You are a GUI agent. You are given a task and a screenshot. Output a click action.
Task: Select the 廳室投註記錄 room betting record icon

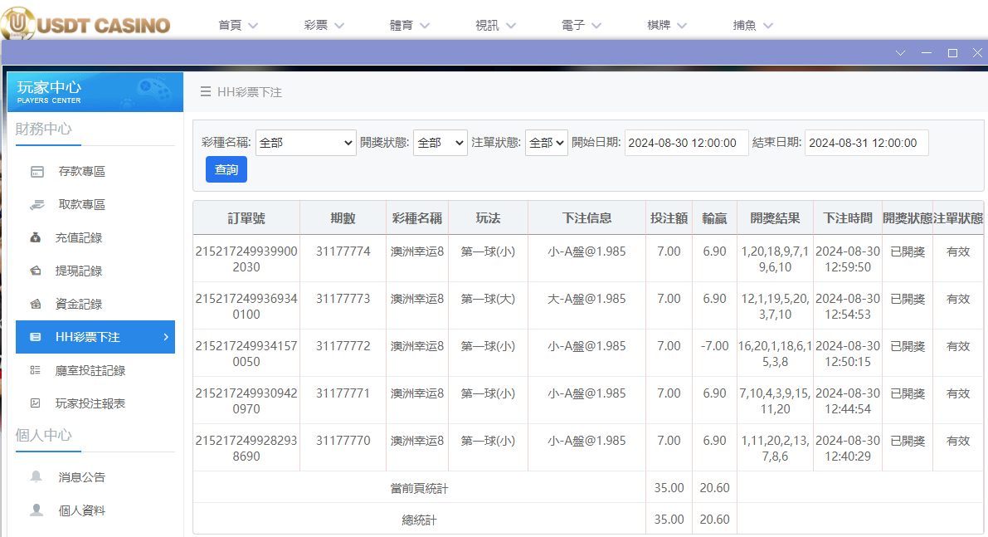(35, 370)
